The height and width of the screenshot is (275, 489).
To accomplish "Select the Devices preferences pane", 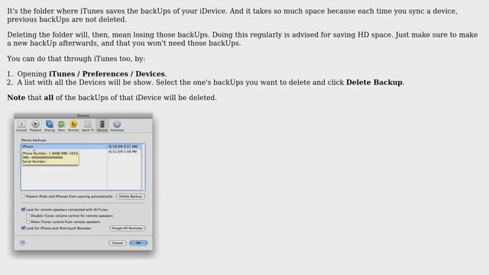I will click(102, 126).
